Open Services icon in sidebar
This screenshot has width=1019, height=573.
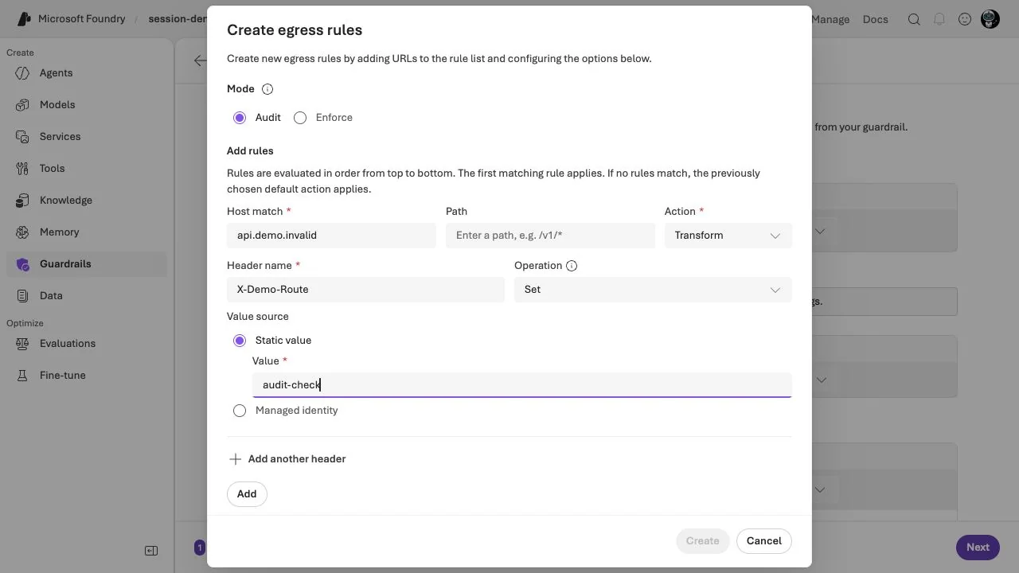pos(23,137)
